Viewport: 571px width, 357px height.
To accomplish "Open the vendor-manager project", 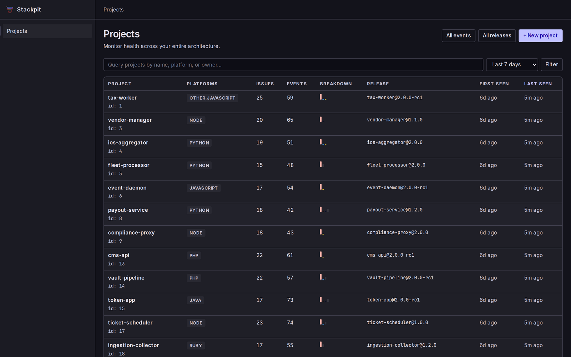I will pos(130,120).
